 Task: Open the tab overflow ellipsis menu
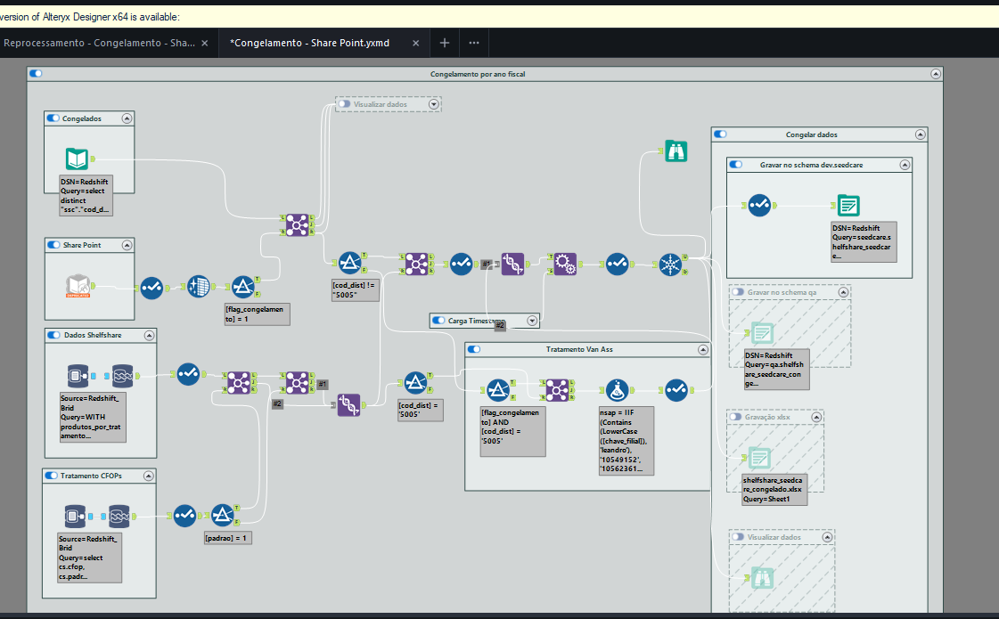[x=474, y=43]
